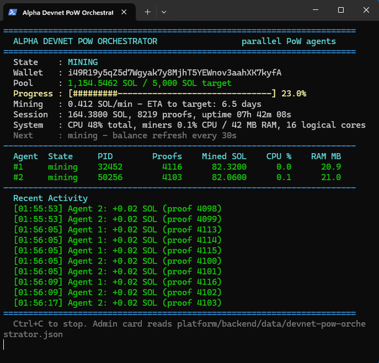Click the MINING state value
The width and height of the screenshot is (379, 363).
(82, 62)
